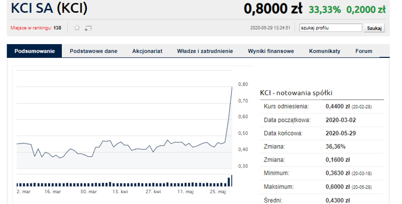The image size is (402, 204).
Task: Click the Minimum label
Action: [276, 173]
